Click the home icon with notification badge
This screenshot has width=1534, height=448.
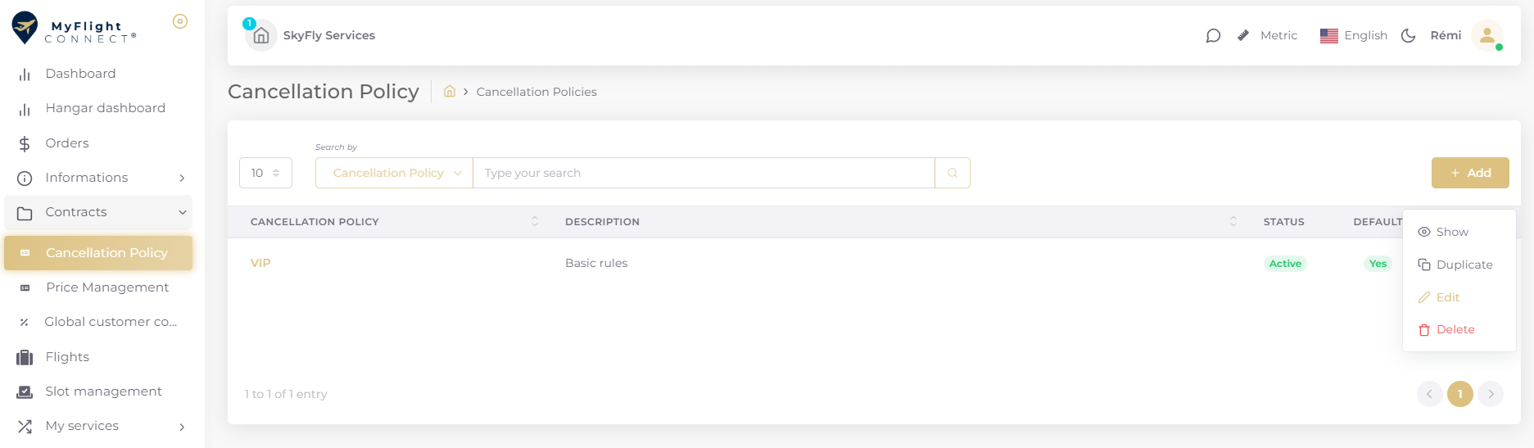pos(260,35)
